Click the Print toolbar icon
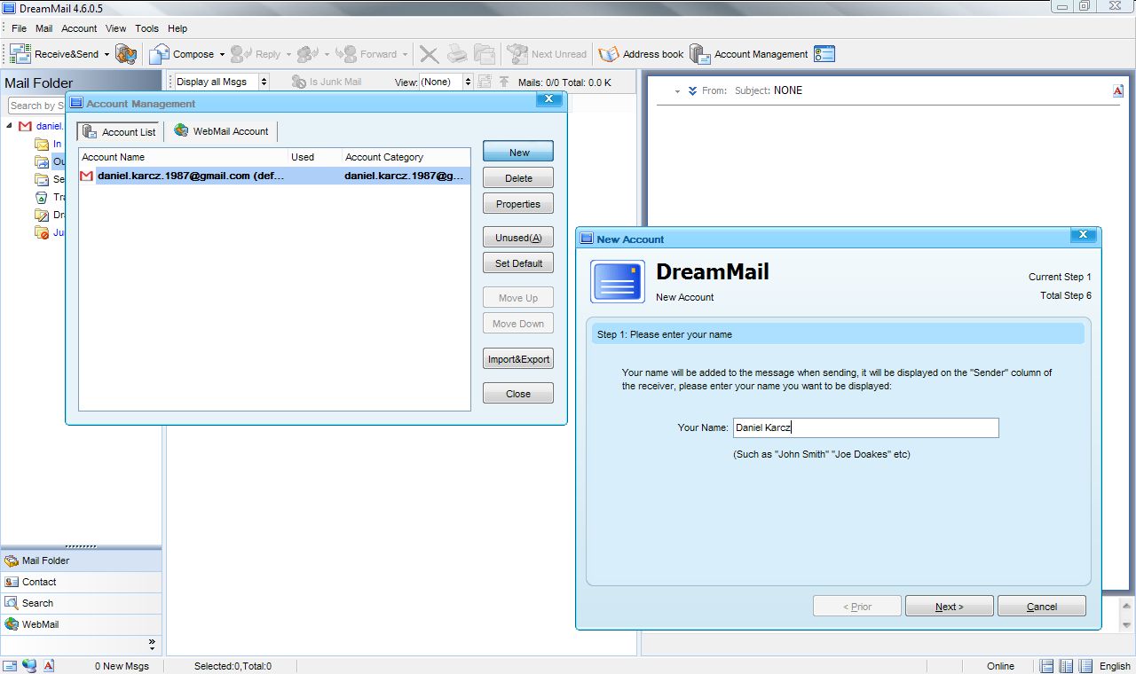The width and height of the screenshot is (1136, 674). pyautogui.click(x=457, y=54)
